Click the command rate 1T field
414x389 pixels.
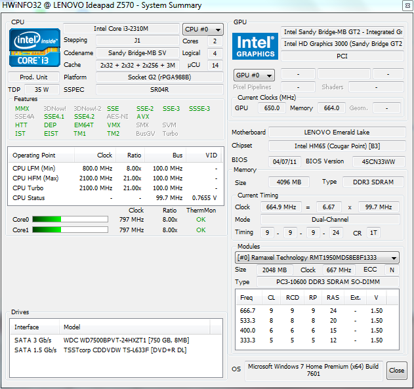(373, 233)
